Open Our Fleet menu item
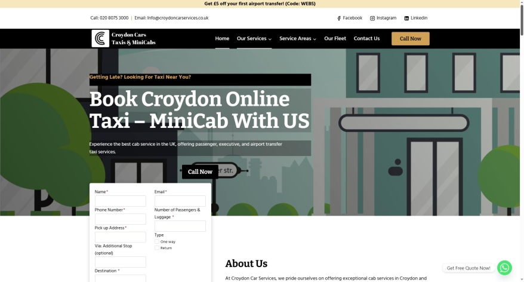Viewport: 524px width, 282px height. [335, 38]
